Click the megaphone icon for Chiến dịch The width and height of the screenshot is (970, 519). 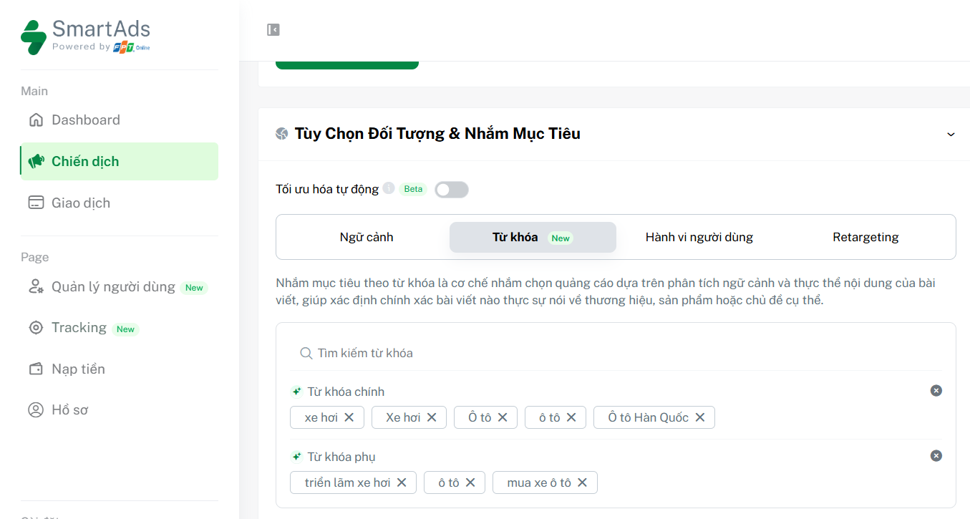(36, 161)
